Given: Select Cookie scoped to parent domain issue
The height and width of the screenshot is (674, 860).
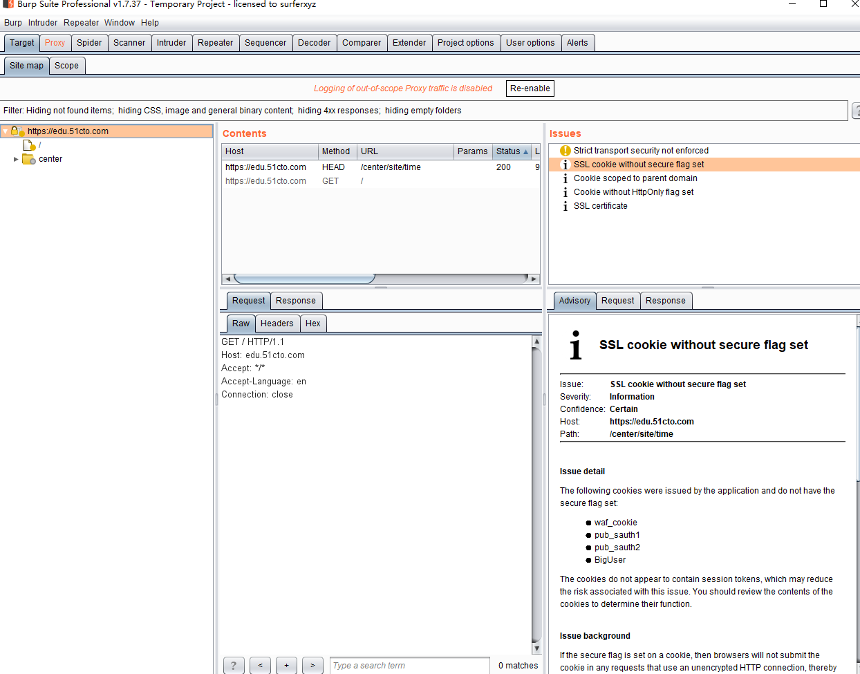Looking at the screenshot, I should click(635, 178).
